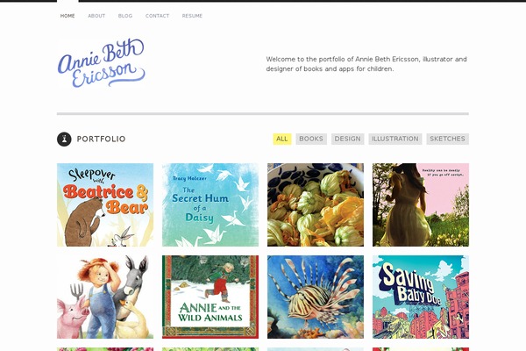View the Resume page

point(192,16)
